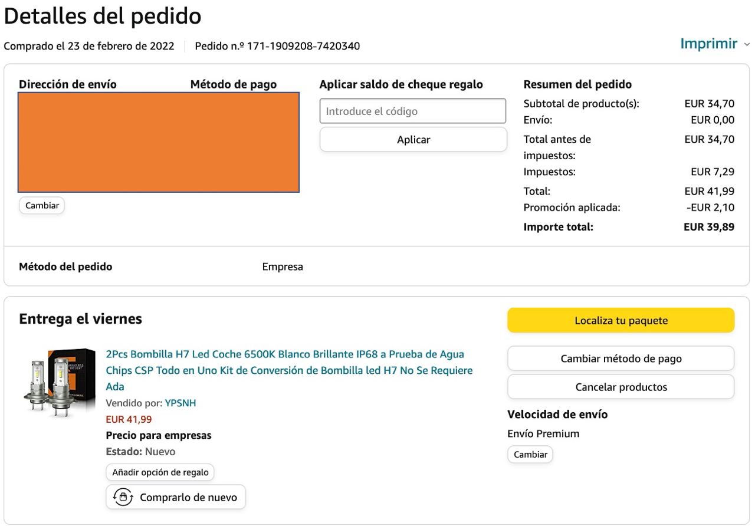Visit the YPSNH seller link

point(180,403)
